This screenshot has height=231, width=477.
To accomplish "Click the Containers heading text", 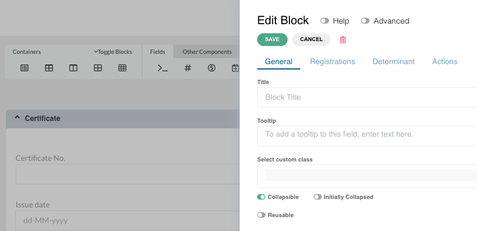I will tap(27, 51).
